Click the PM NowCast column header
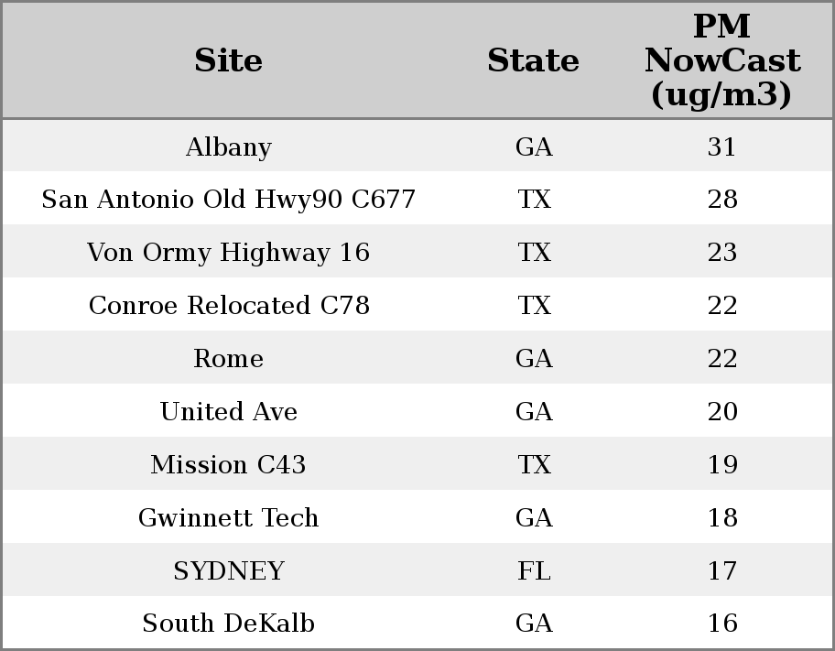The image size is (835, 651). 721,60
